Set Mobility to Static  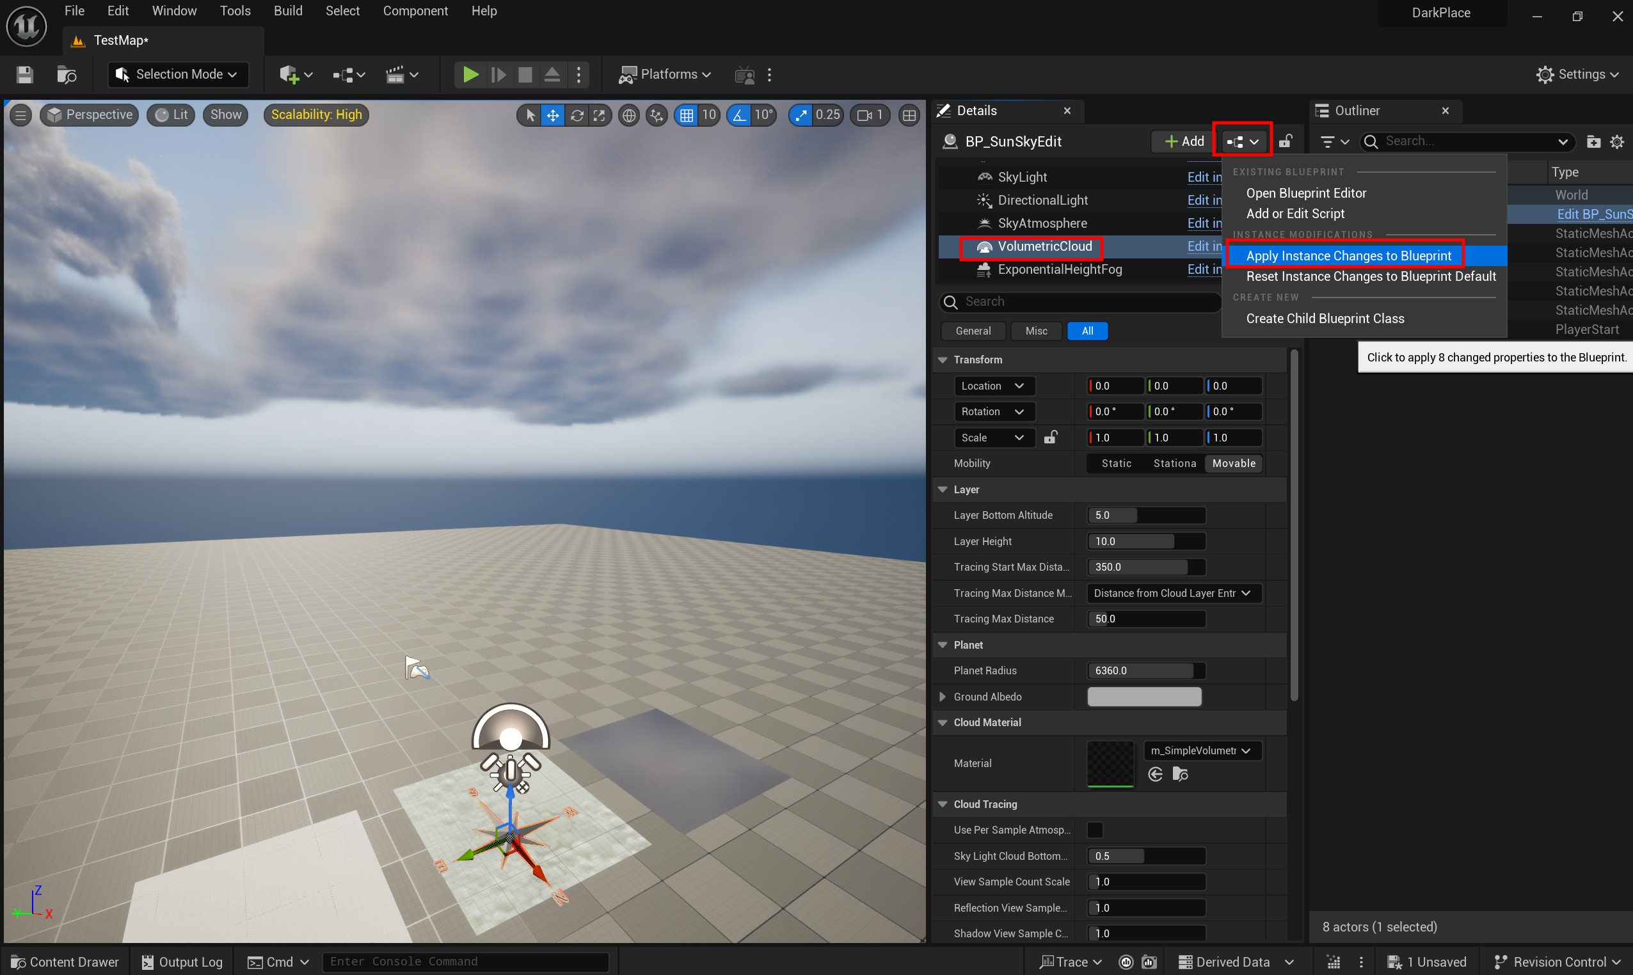(x=1116, y=463)
